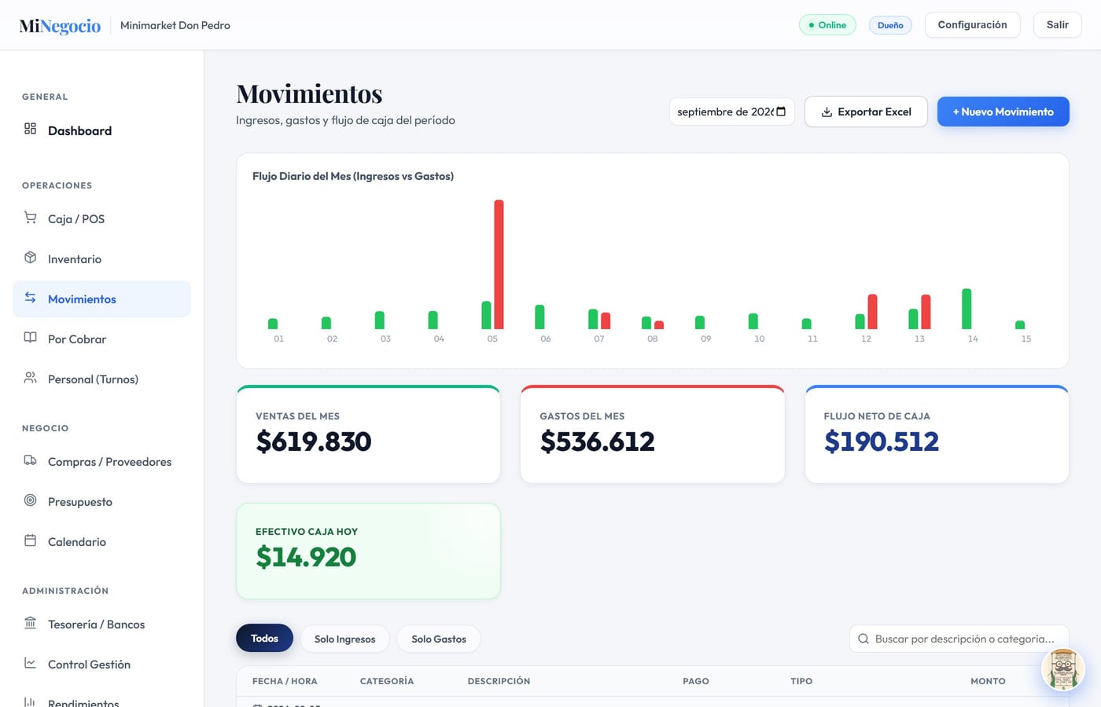This screenshot has width=1101, height=707.
Task: Click the Presupuesto target icon
Action: coord(30,500)
